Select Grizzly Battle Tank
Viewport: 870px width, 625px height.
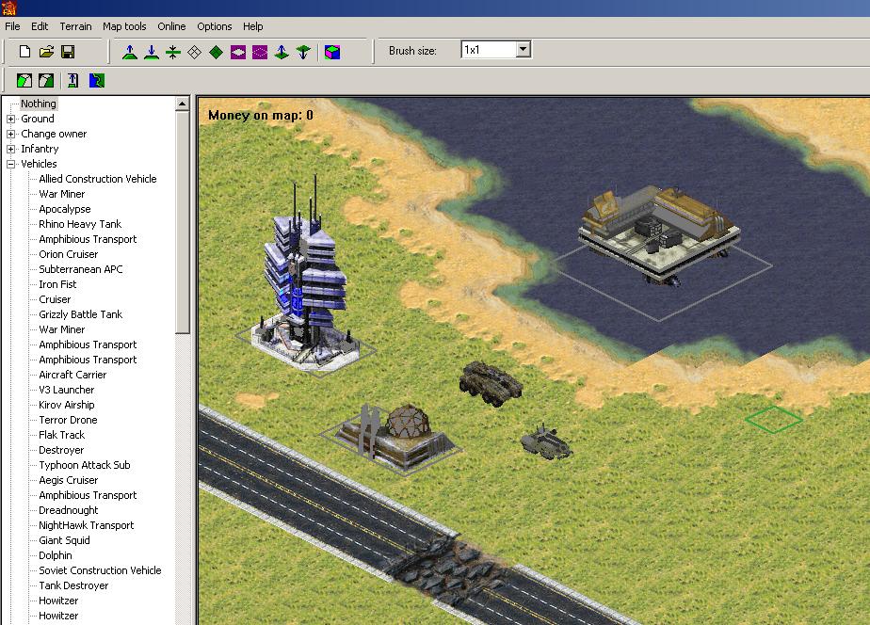[80, 314]
